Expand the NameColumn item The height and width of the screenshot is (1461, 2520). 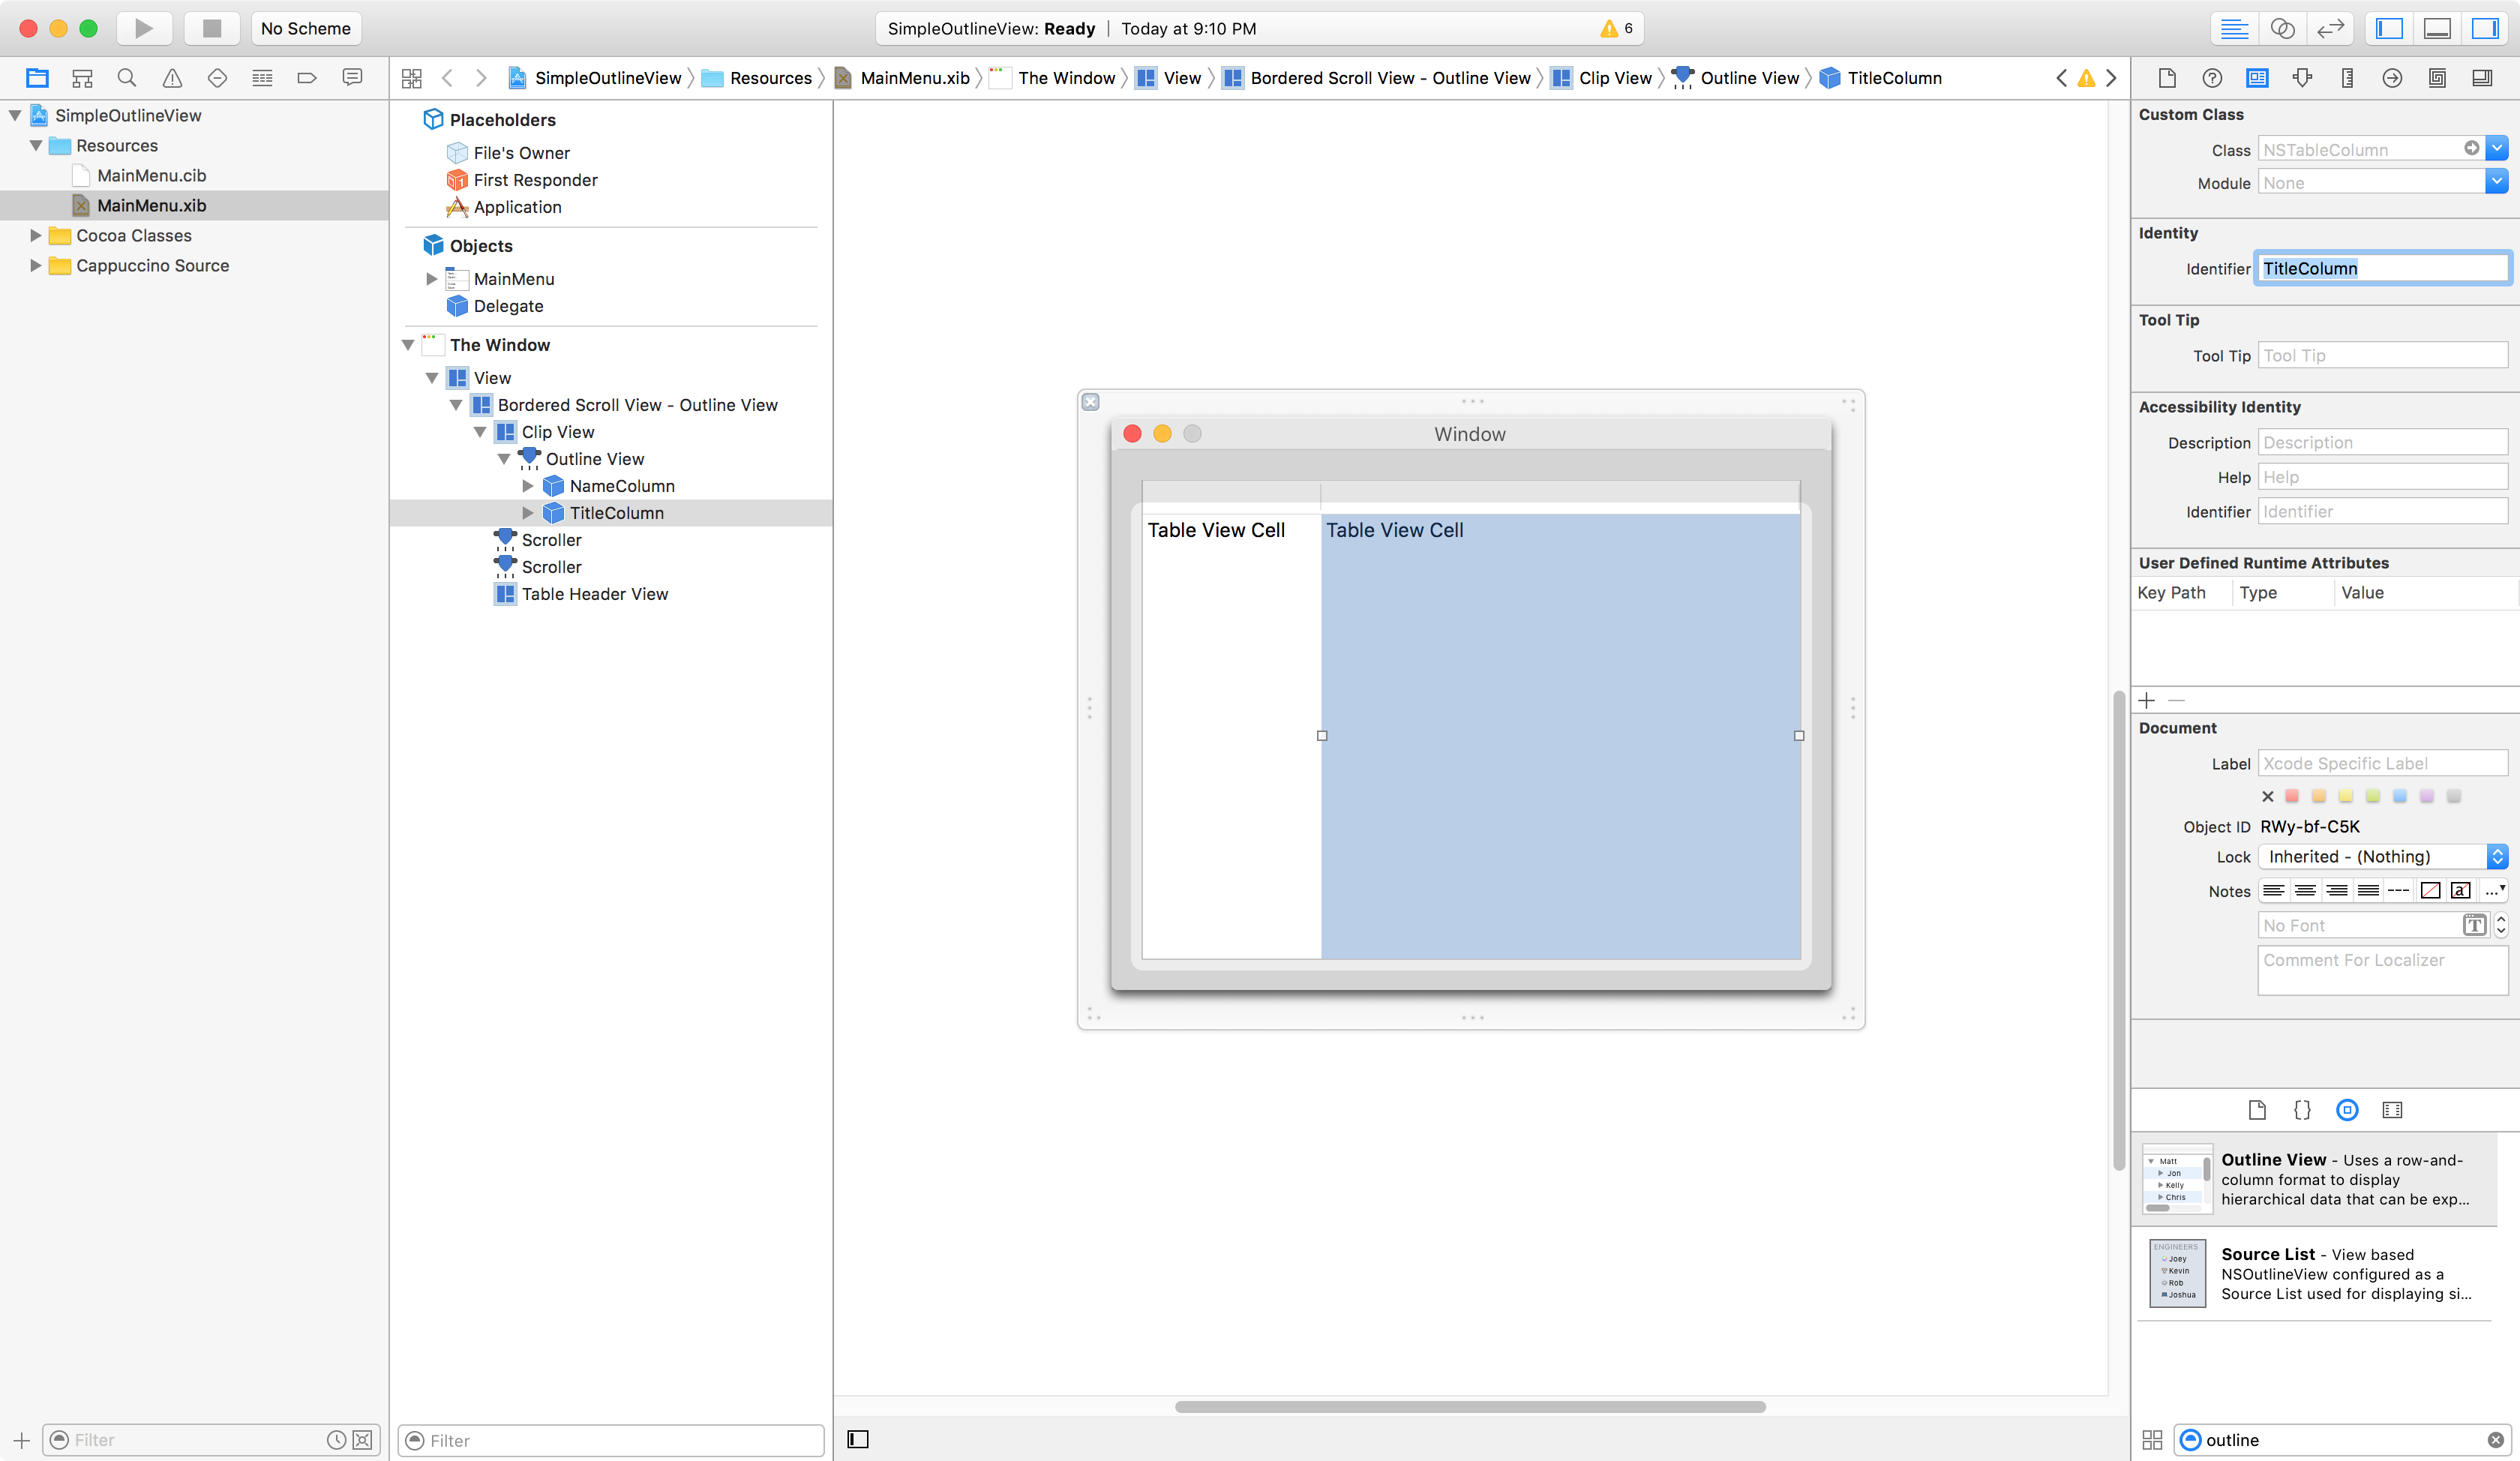coord(528,485)
